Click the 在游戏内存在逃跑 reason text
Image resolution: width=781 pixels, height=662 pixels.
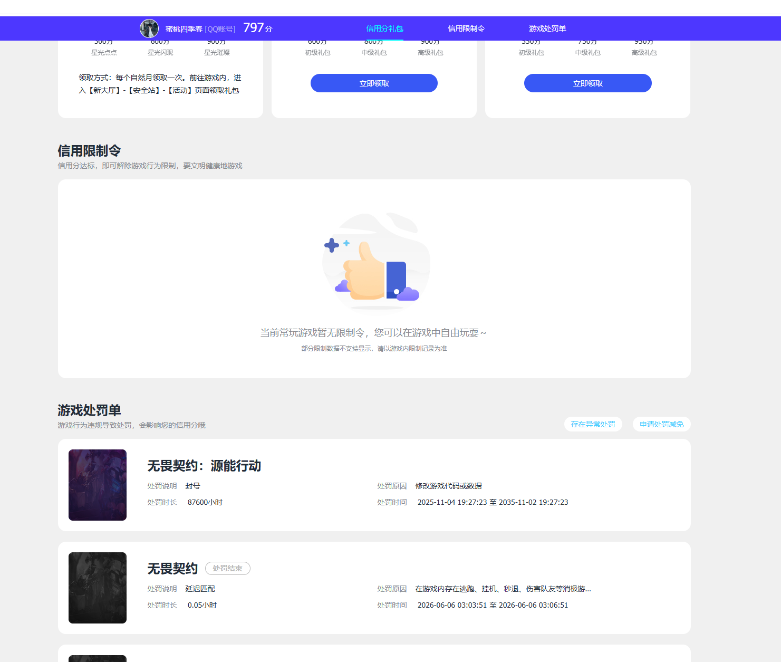click(503, 589)
